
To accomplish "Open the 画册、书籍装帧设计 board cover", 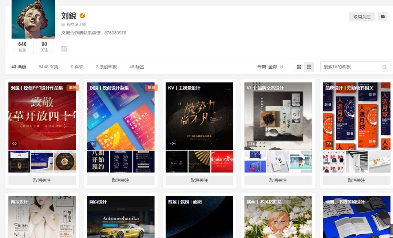I will tap(357, 217).
